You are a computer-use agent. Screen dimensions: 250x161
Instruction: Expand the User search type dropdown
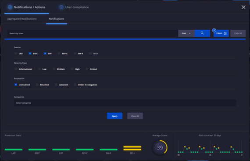(186, 33)
